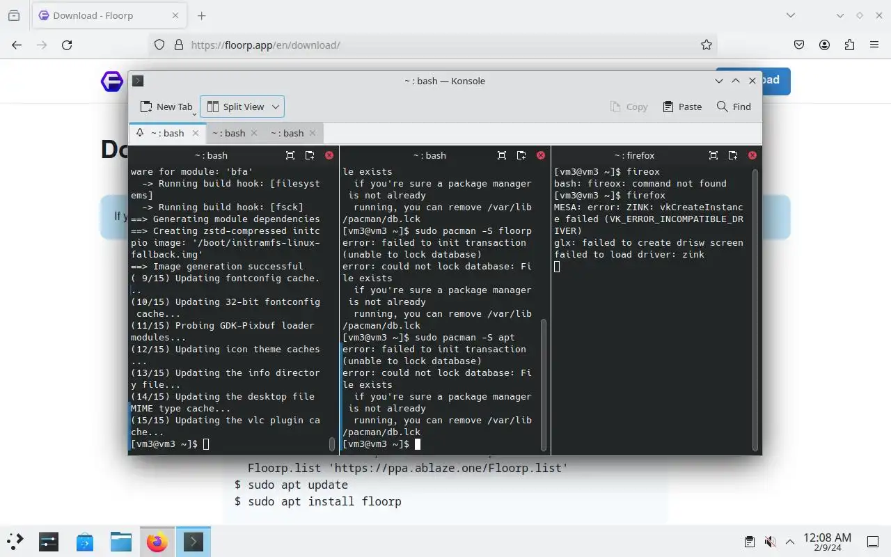Click the site security padlock icon
The height and width of the screenshot is (557, 891).
pyautogui.click(x=178, y=45)
